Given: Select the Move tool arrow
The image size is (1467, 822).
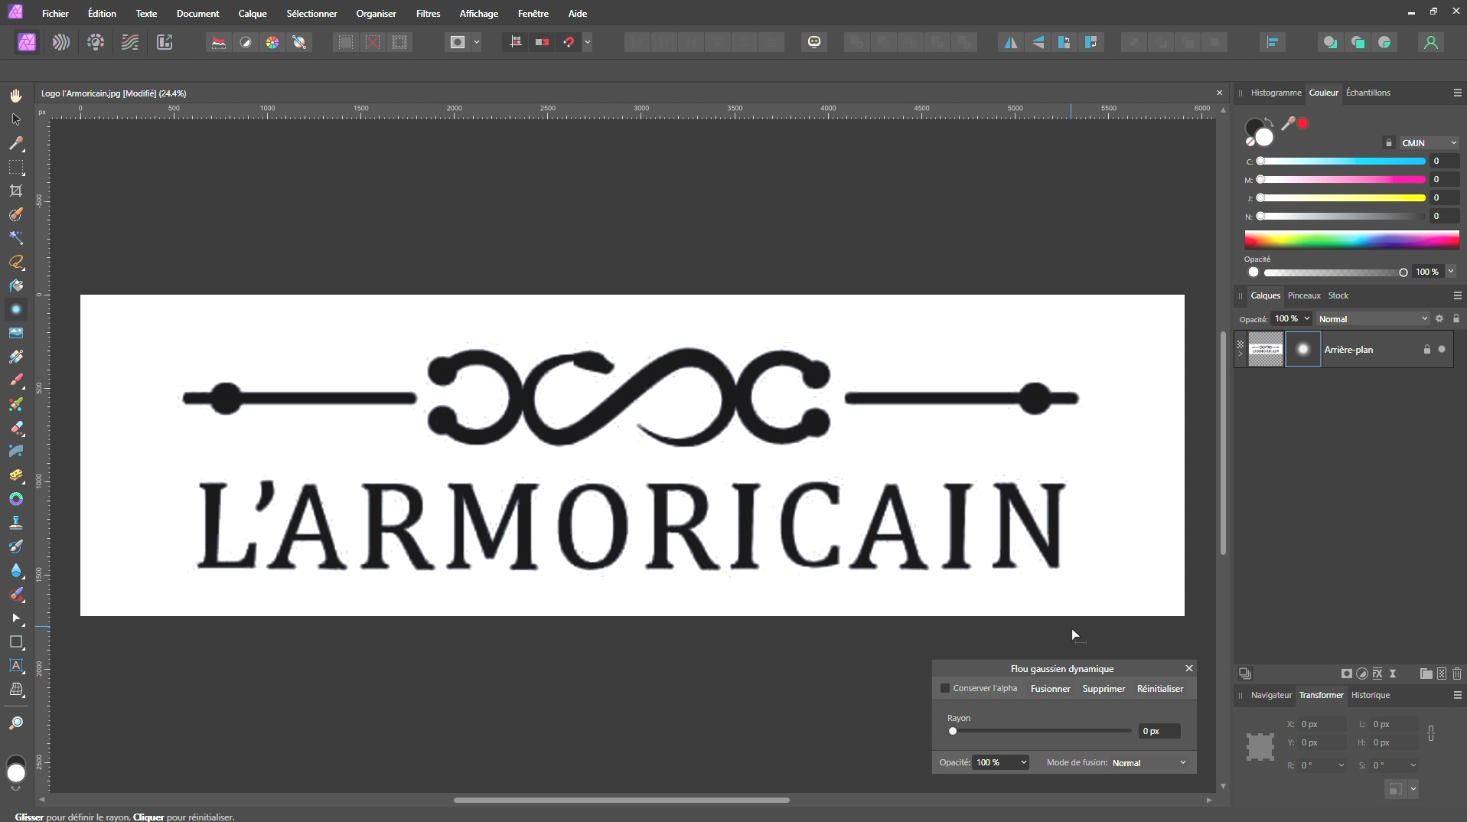Looking at the screenshot, I should [16, 119].
